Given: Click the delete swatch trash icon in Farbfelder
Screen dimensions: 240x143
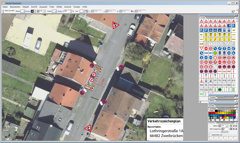Looking at the screenshot, I should pos(234,120).
